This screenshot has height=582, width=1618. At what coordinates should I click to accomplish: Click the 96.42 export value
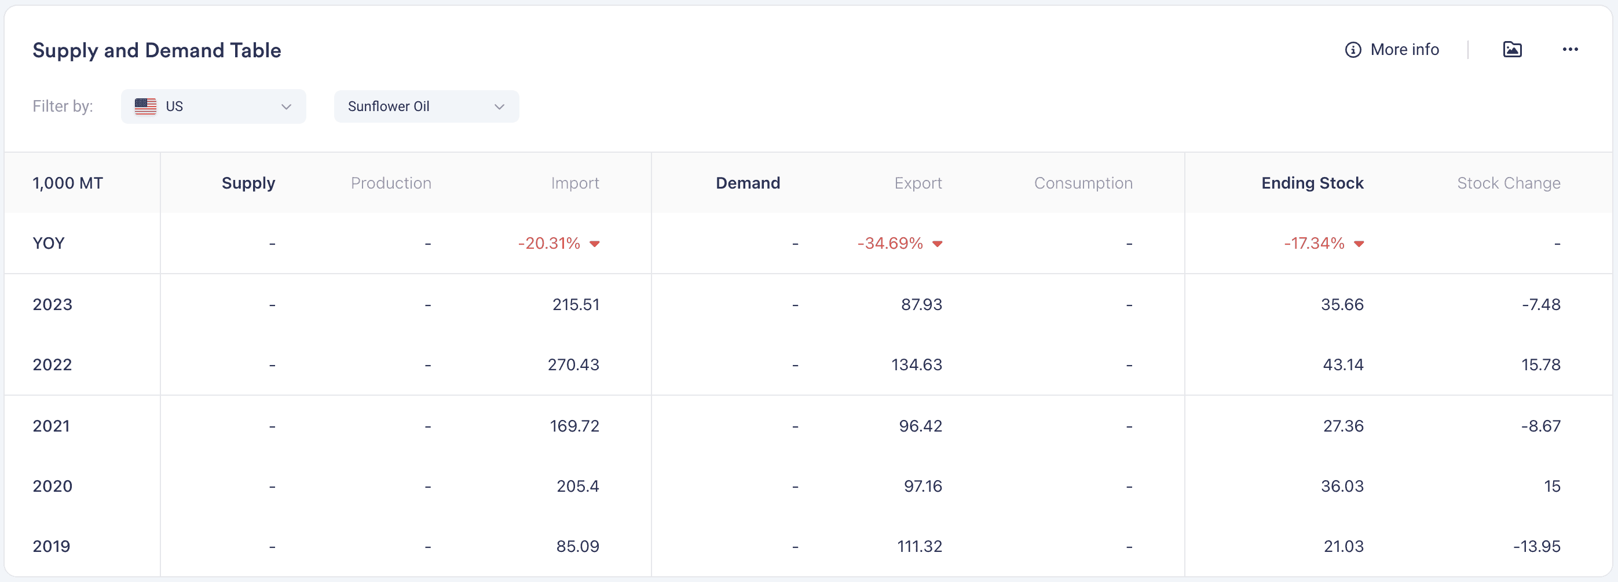921,426
